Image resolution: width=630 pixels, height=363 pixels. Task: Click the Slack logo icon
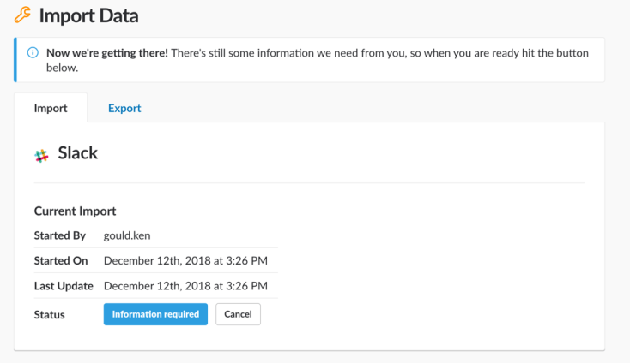[41, 155]
